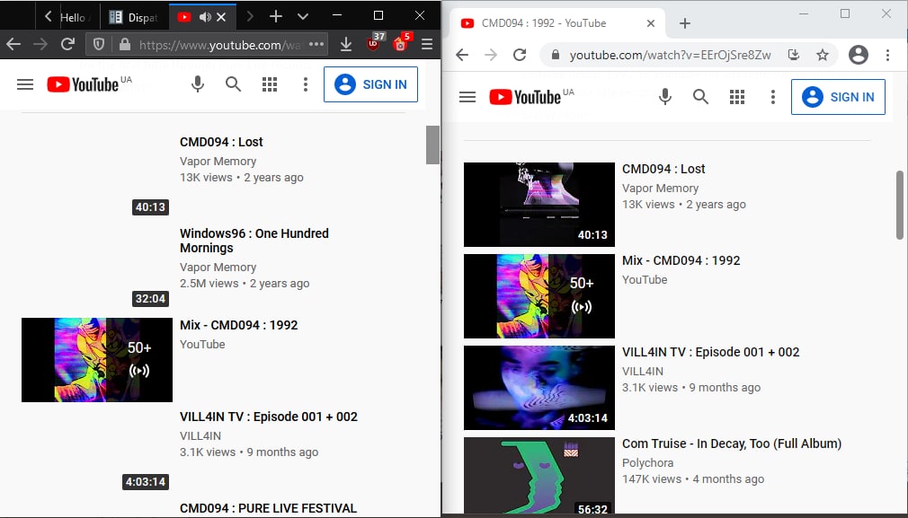Open CMD094 : Lost title in Chrome
The width and height of the screenshot is (908, 518).
coord(663,169)
